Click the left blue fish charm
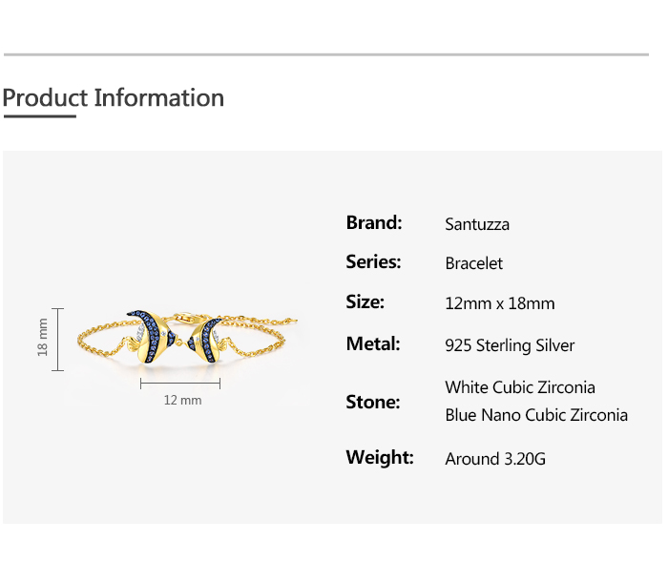Viewport: 668px width, 582px height. coord(153,336)
